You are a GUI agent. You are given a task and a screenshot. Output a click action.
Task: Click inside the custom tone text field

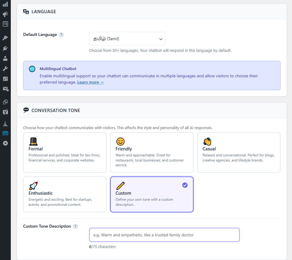coord(164,235)
